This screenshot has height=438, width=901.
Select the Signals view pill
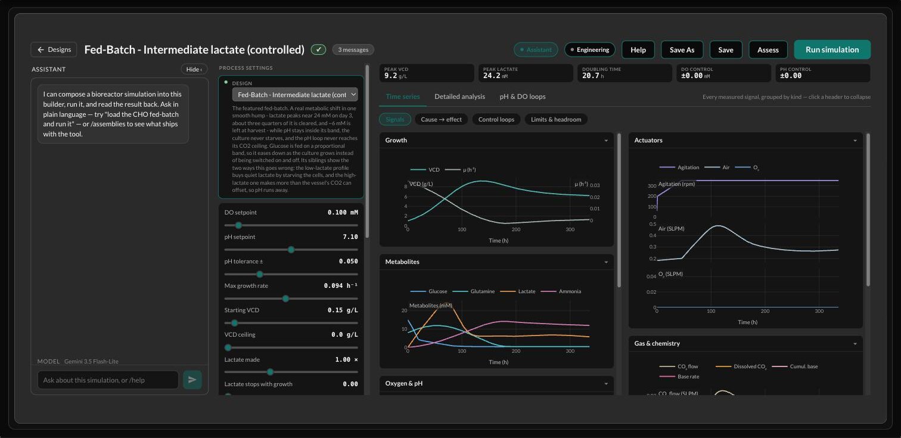tap(394, 119)
